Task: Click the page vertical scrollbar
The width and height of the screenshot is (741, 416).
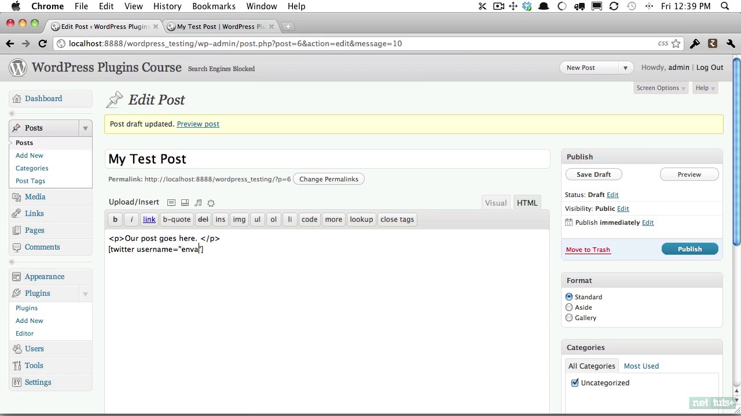Action: [x=736, y=152]
